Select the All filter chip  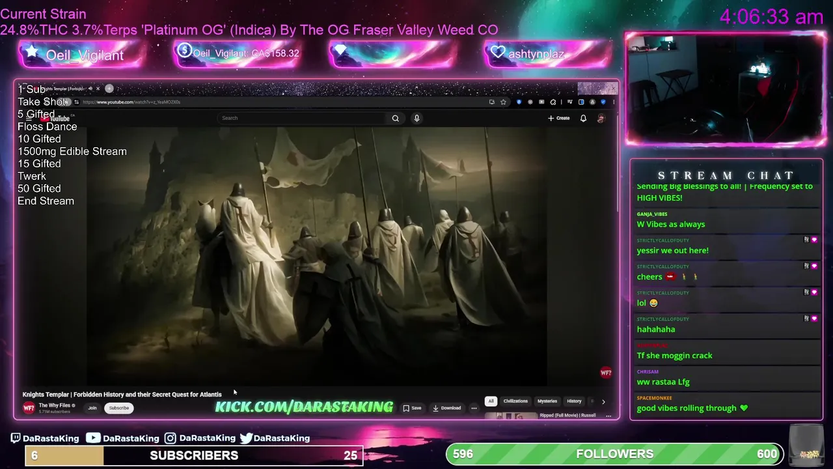[491, 401]
